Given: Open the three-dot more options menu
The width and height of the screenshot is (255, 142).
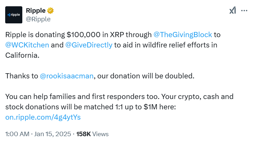Looking at the screenshot, I should (x=244, y=11).
